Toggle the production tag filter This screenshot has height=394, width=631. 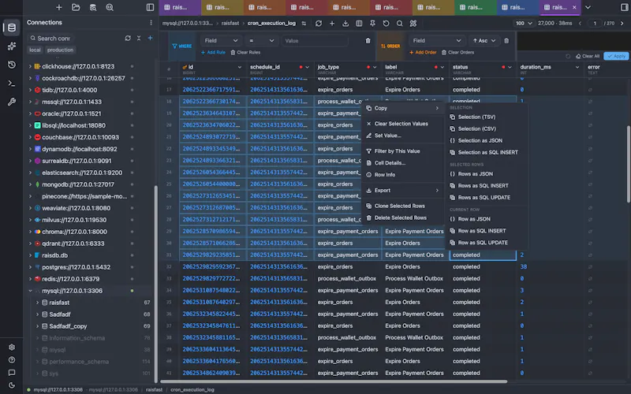60,50
